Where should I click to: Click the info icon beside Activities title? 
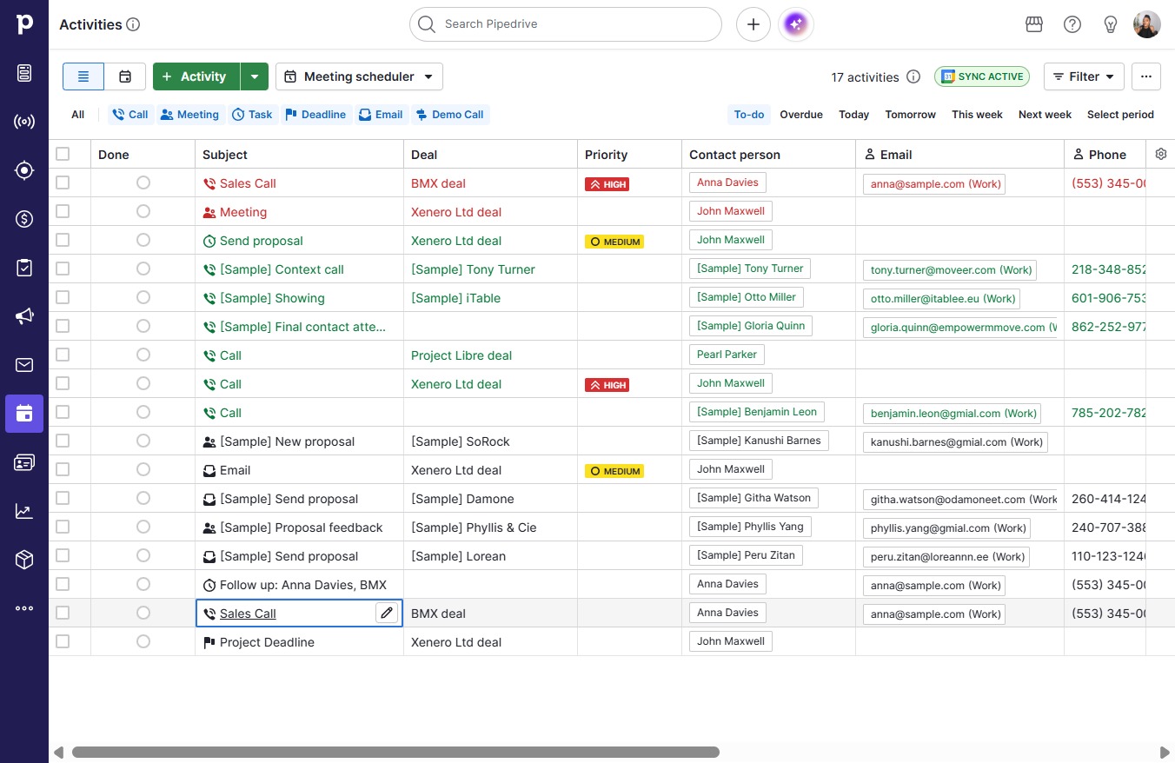coord(133,24)
